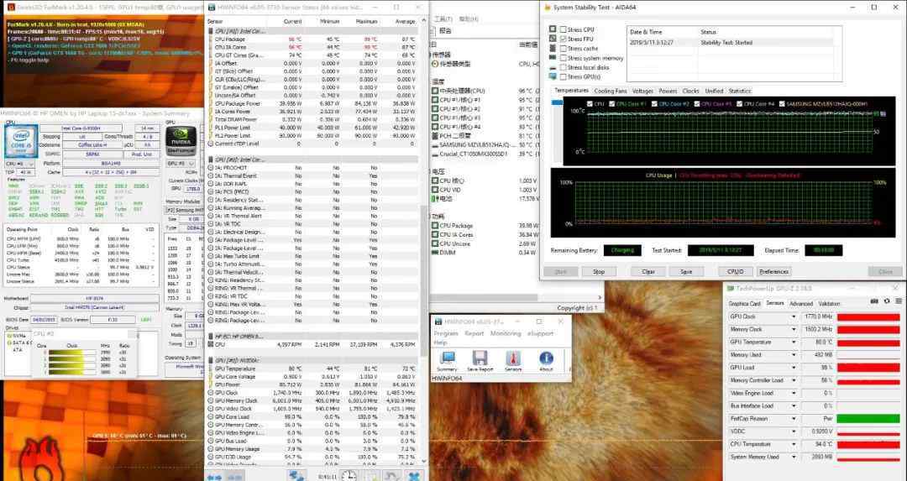The image size is (907, 481).
Task: Select the PL1 Power Limit sensor row
Action: 312,128
